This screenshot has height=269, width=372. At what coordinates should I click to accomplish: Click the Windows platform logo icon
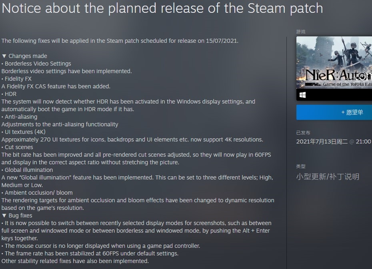click(302, 95)
